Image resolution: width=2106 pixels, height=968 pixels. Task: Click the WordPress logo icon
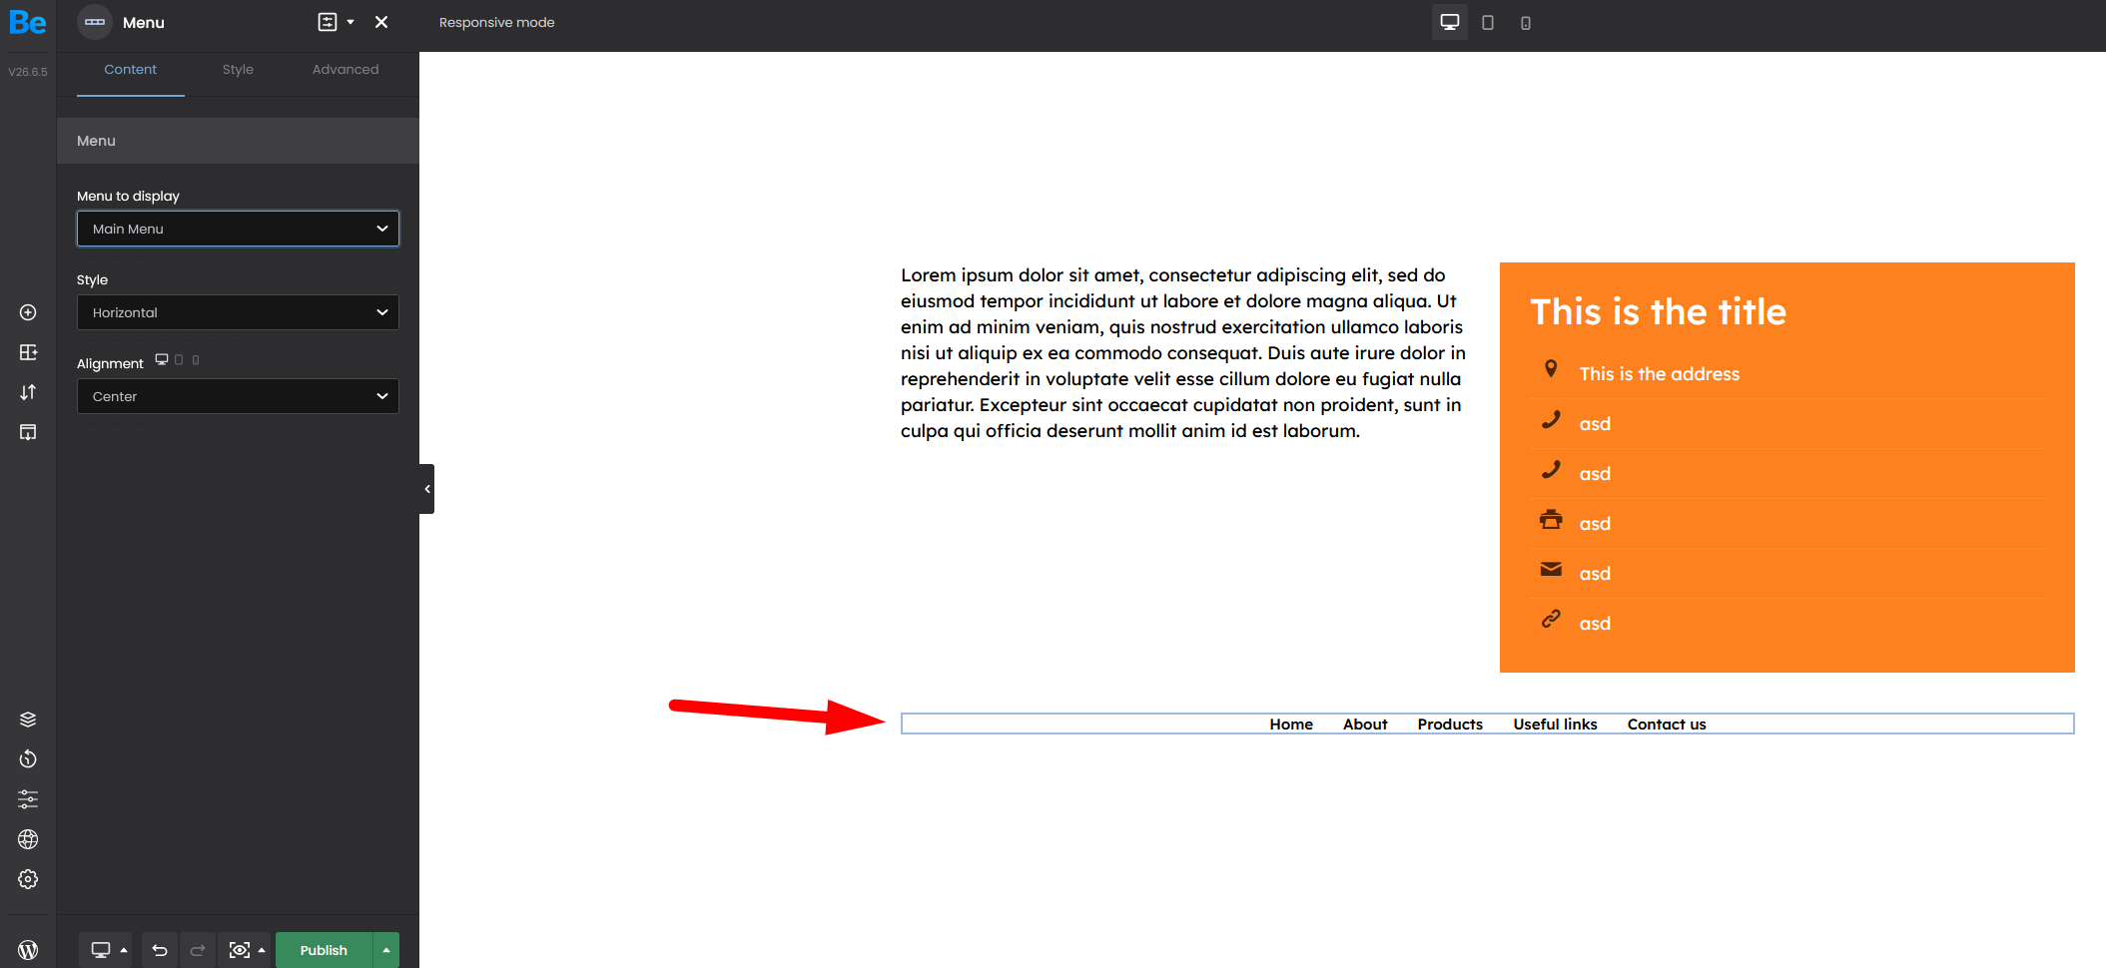coord(28,950)
